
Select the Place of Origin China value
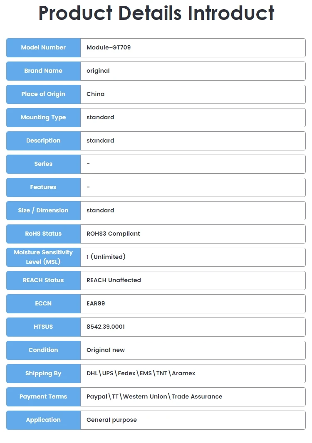pyautogui.click(x=95, y=94)
